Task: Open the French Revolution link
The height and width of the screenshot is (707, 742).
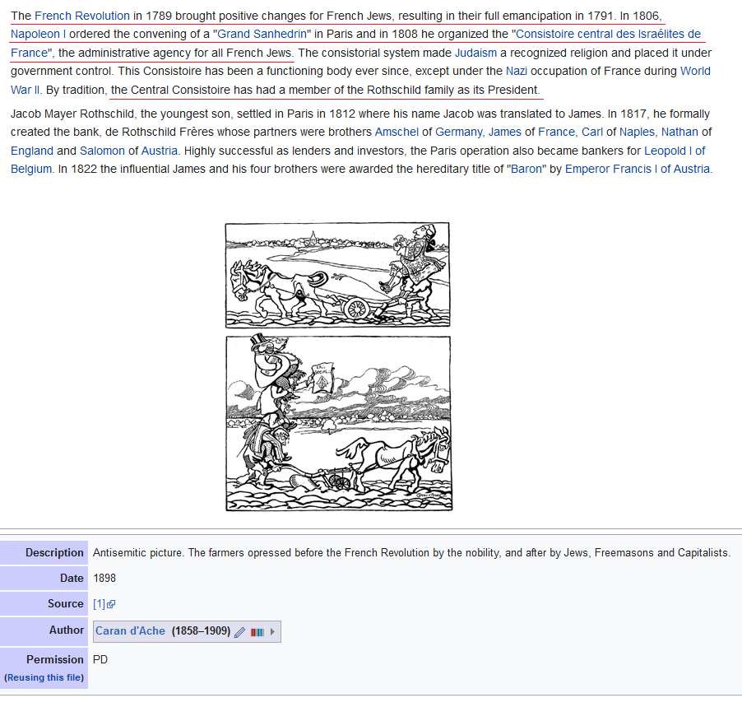Action: (x=82, y=16)
